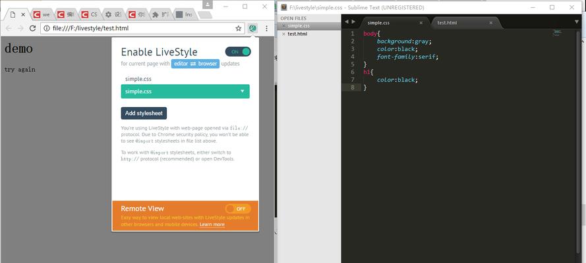
Task: Go forward in Chrome history
Action: tap(20, 28)
